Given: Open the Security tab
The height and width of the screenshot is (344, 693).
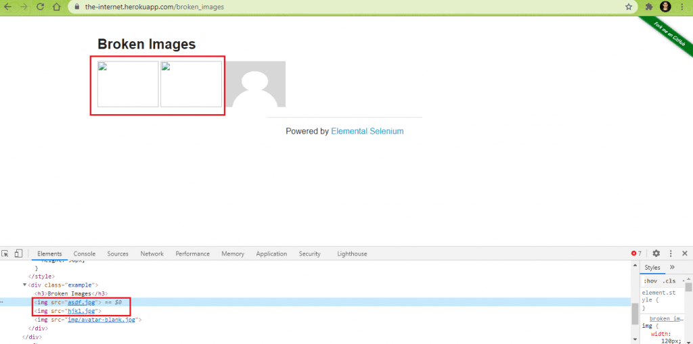Looking at the screenshot, I should 309,254.
